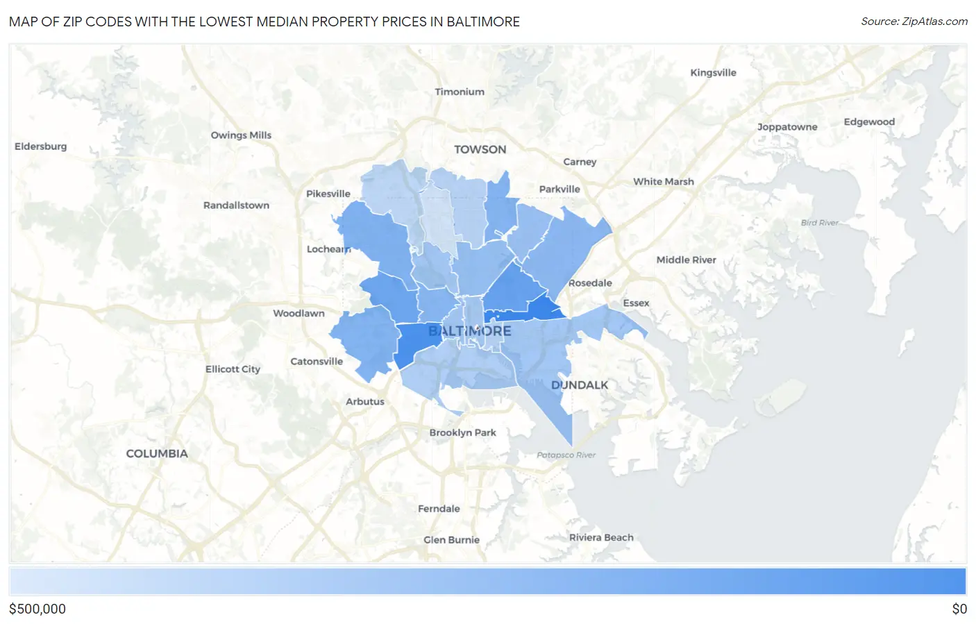Select the Brooklyn Park label
The width and height of the screenshot is (976, 624).
462,432
